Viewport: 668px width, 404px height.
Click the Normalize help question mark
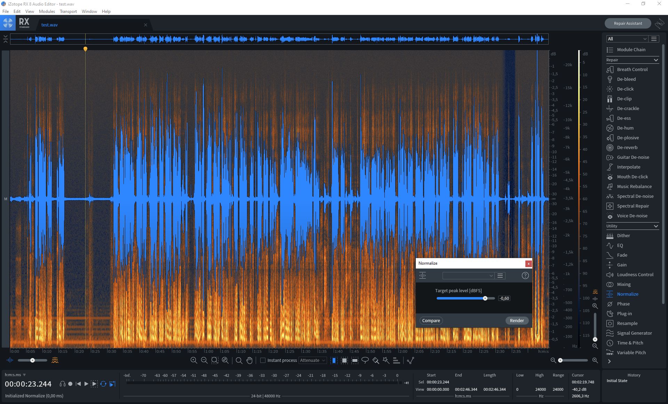[525, 275]
